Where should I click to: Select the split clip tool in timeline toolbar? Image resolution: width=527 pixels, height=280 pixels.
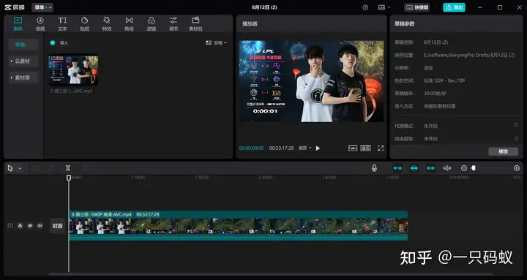point(68,168)
